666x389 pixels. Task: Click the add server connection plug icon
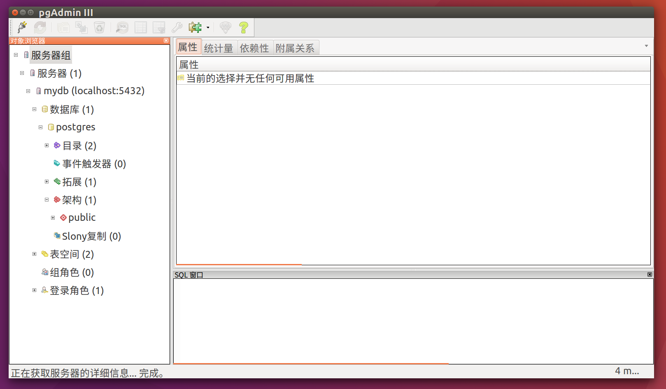pyautogui.click(x=22, y=28)
